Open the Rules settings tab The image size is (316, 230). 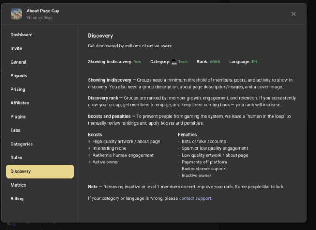16,157
